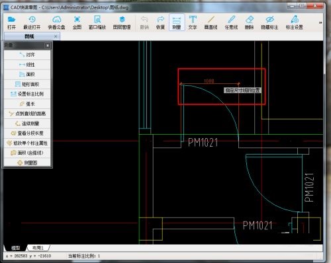Open the 最近打开 recent files list
Screen dimensions: 331x263
[32, 22]
